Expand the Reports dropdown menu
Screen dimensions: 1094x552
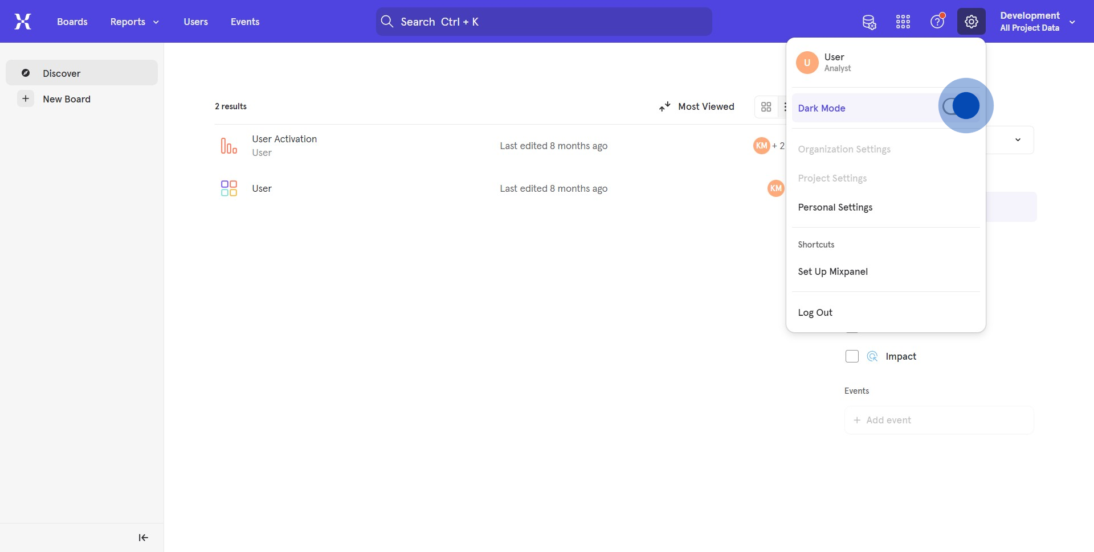134,22
